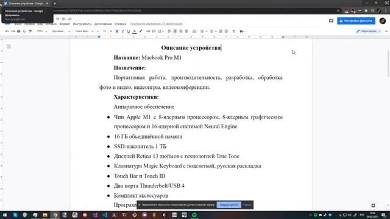Click the increase font size button
Image resolution: width=390 pixels, height=219 pixels.
click(111, 31)
